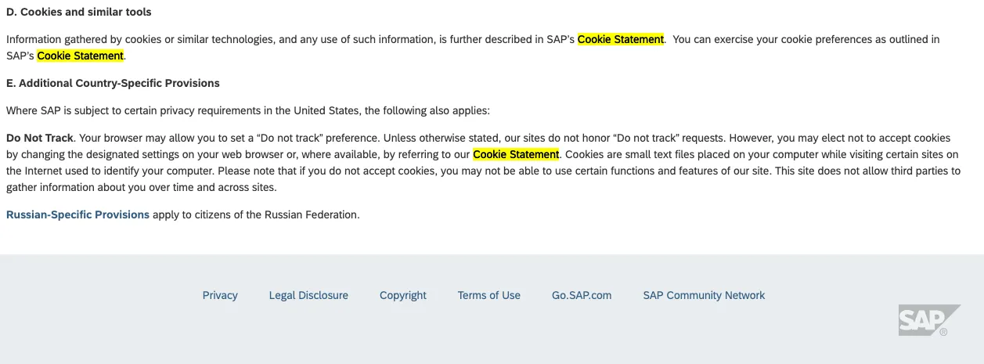Open the Russian-Specific Provisions link
Image resolution: width=984 pixels, height=364 pixels.
coord(77,214)
